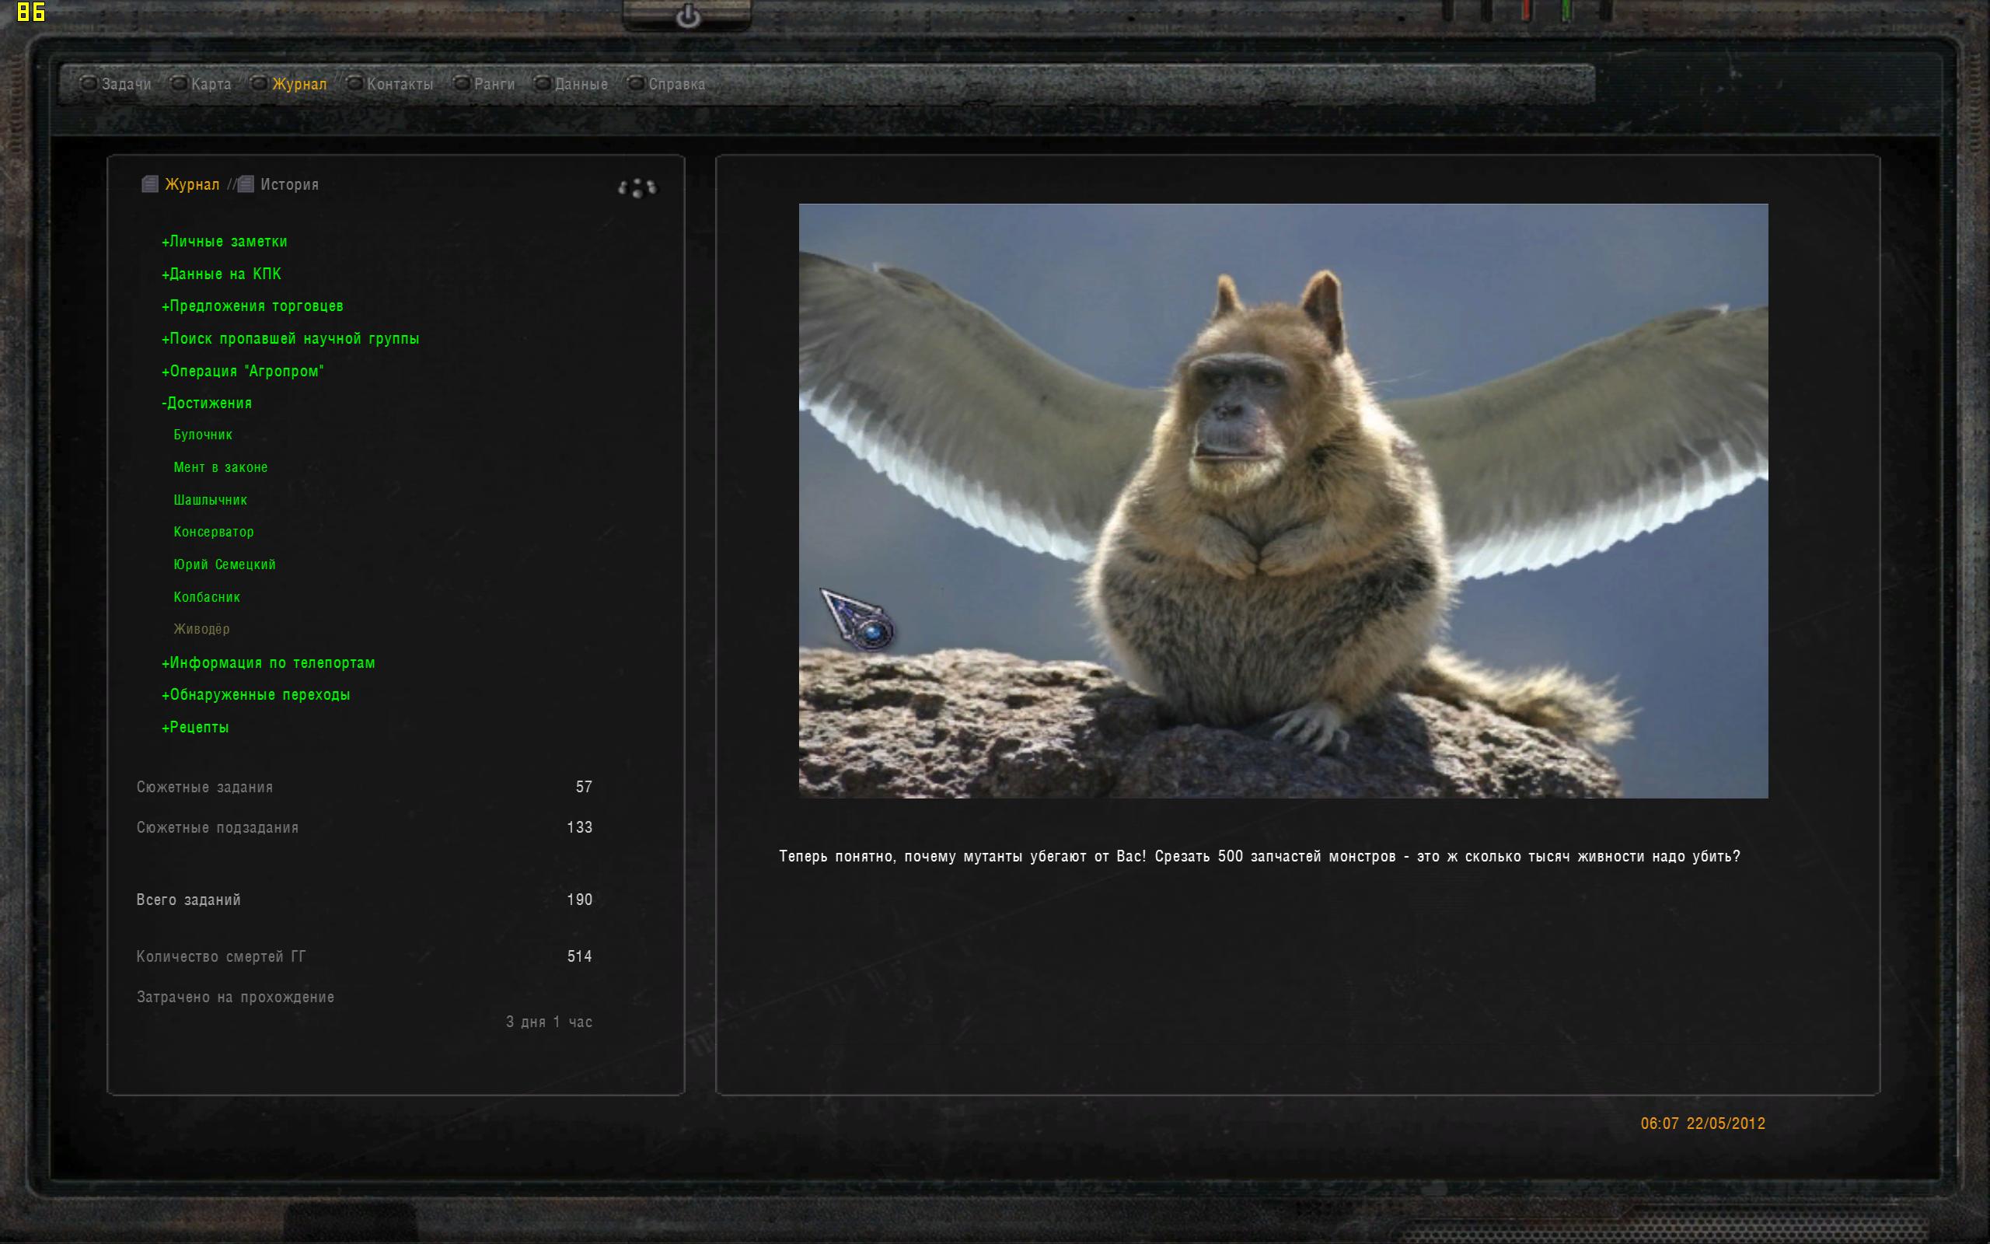
Task: Open the Справка tab
Action: click(x=676, y=84)
